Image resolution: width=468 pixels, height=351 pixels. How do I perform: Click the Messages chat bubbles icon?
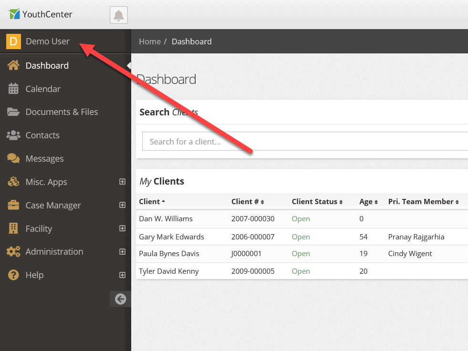[x=13, y=158]
